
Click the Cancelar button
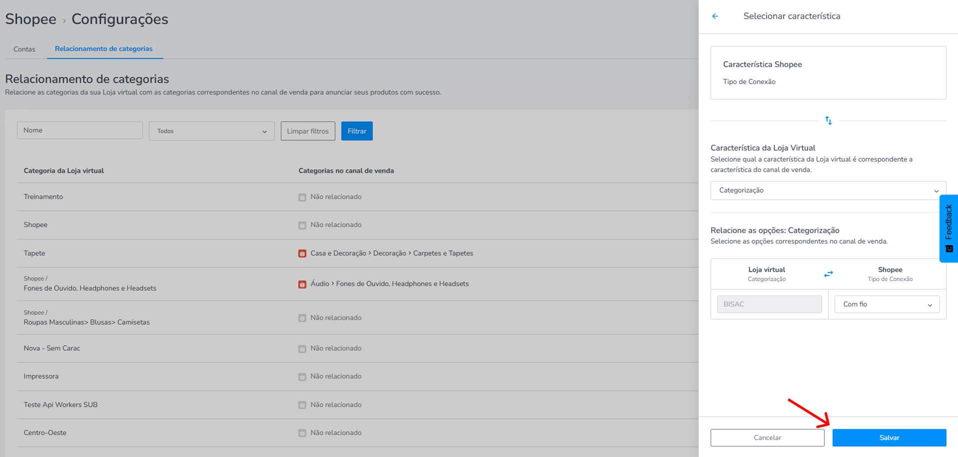point(767,437)
